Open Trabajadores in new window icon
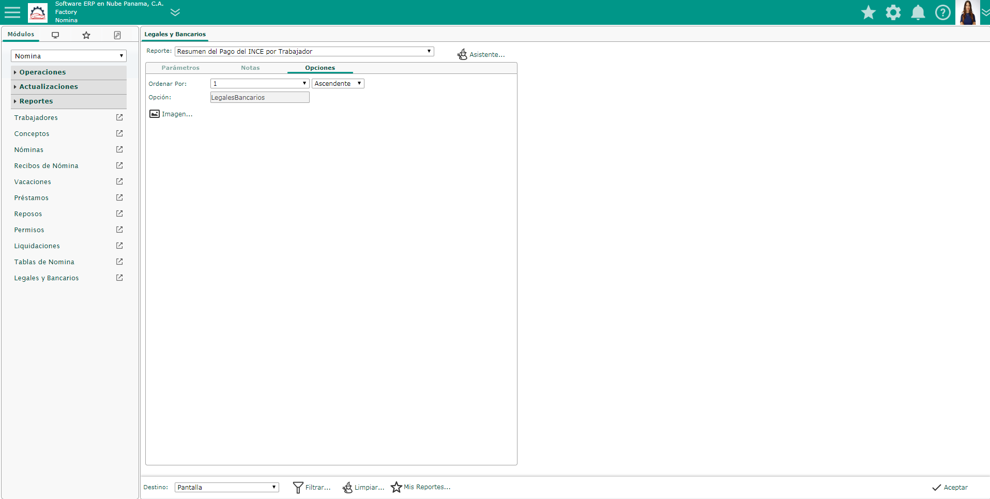 119,117
